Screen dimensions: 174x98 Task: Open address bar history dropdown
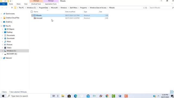[144, 8]
